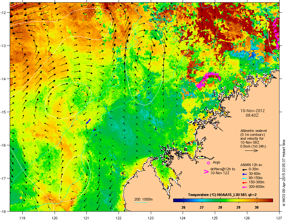Click the 'Argo' legend label
The height and width of the screenshot is (221, 286).
(x=216, y=162)
